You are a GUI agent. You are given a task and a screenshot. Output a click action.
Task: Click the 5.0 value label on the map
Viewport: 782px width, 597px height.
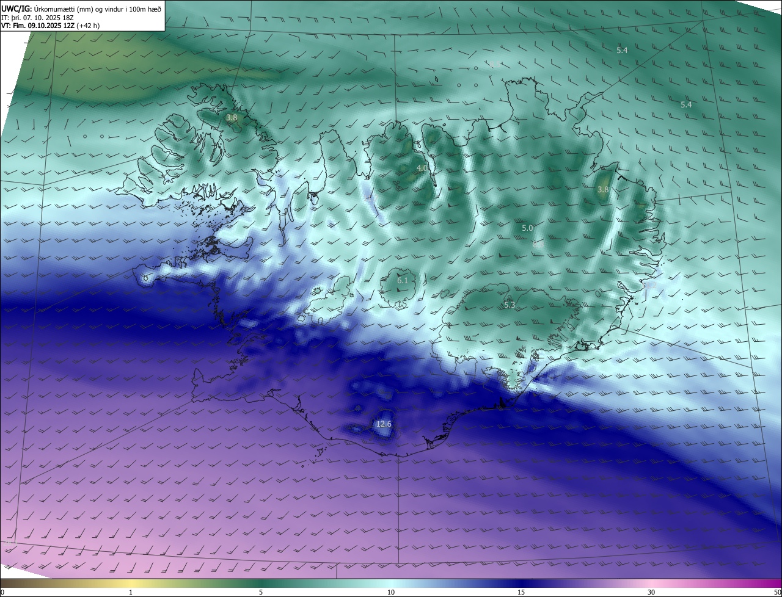pos(527,228)
